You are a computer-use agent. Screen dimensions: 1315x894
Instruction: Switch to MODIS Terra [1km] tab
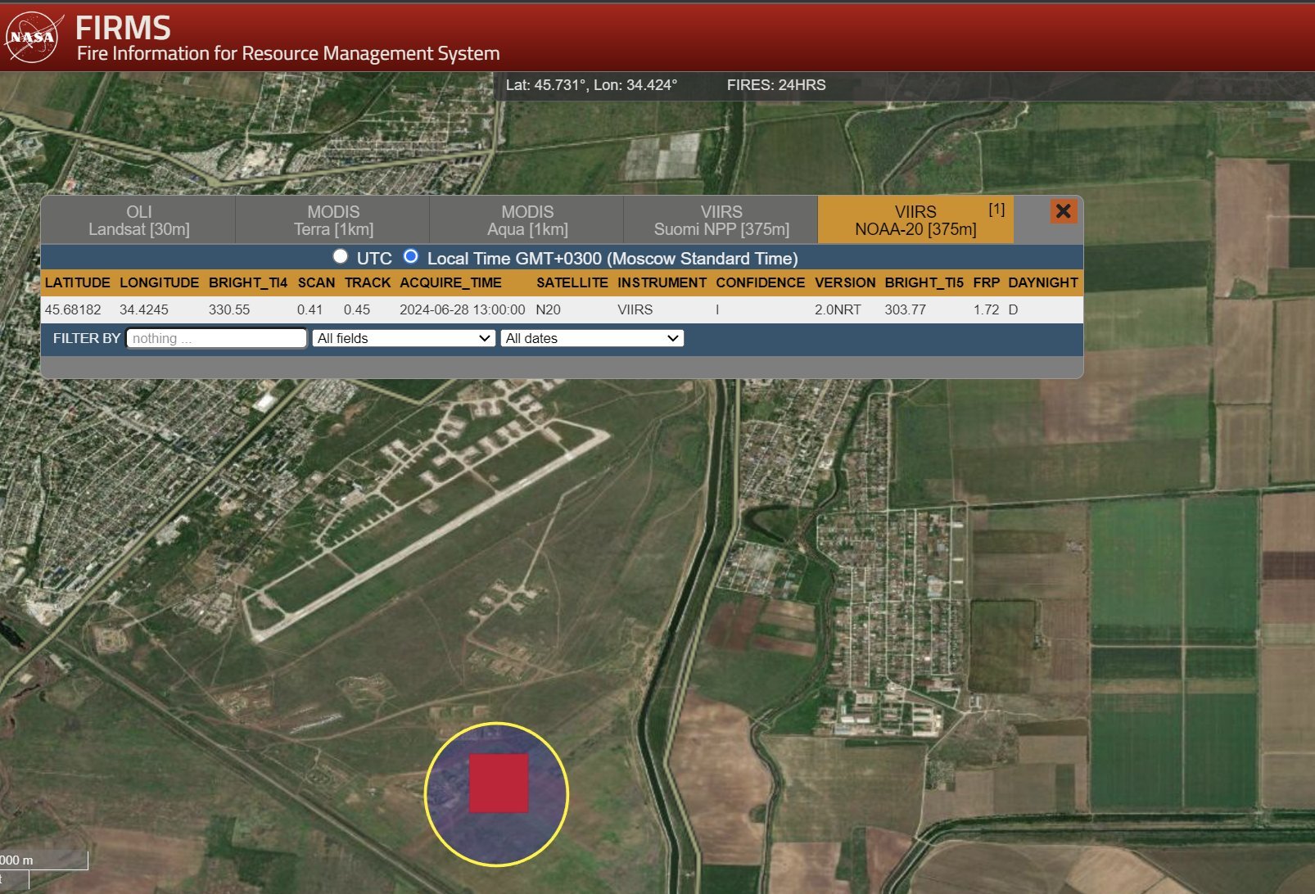click(x=333, y=220)
